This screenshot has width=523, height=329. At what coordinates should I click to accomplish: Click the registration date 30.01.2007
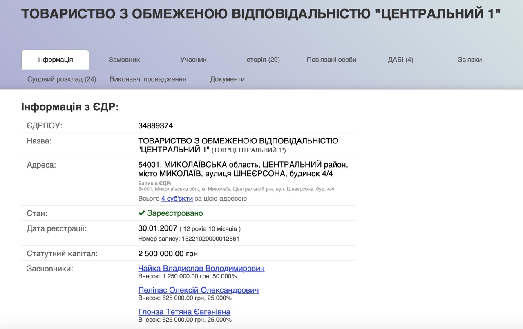[x=158, y=228]
